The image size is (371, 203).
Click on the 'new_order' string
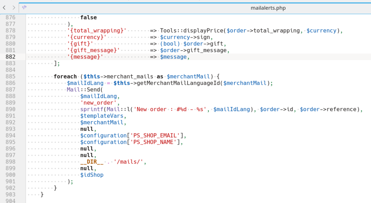click(x=100, y=103)
